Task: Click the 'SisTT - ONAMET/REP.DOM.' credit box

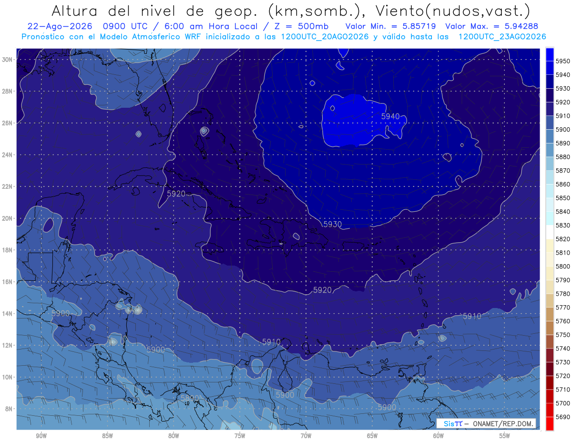Action: coord(486,423)
